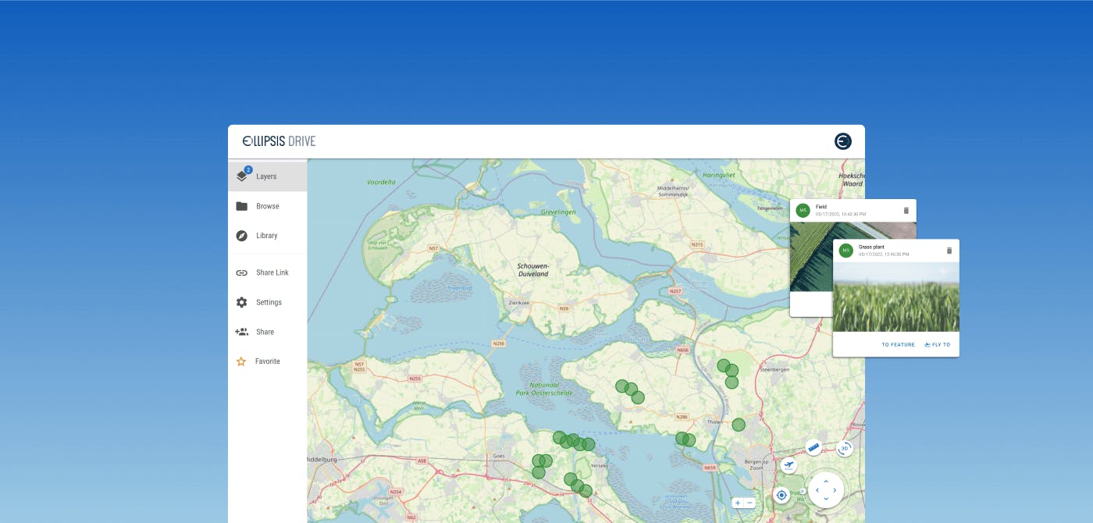
Task: Click the TO FEATURE button
Action: click(x=898, y=344)
